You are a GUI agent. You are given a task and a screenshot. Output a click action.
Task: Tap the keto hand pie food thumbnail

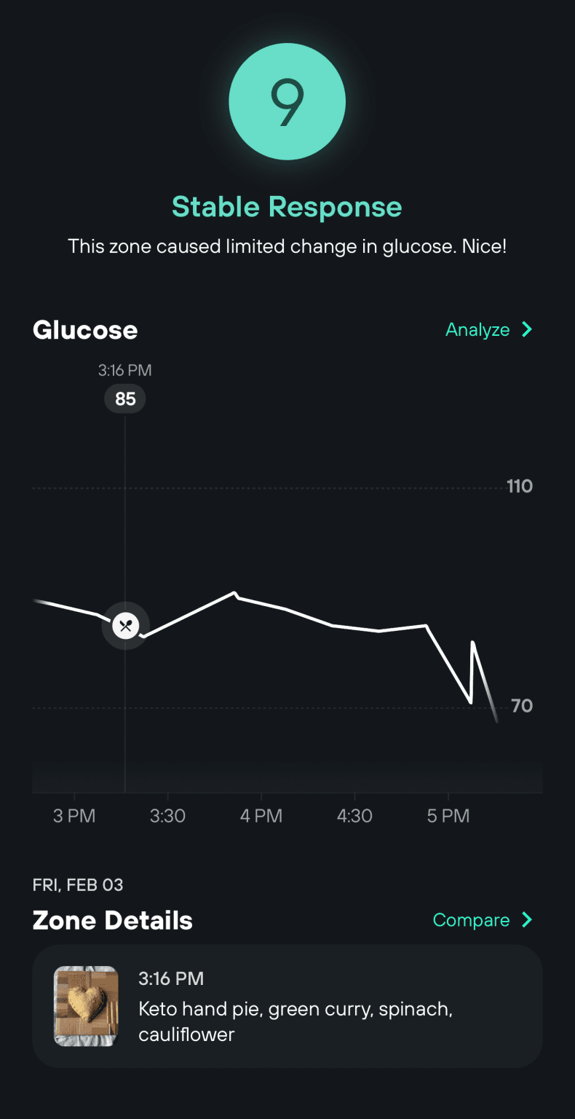86,1006
